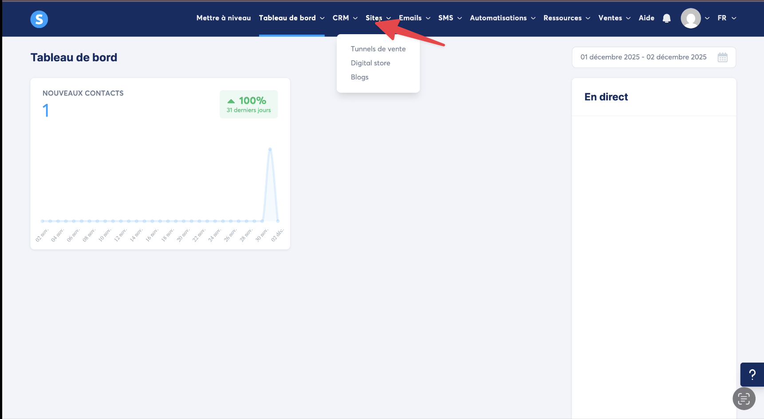Image resolution: width=764 pixels, height=419 pixels.
Task: Click the En direct heading
Action: click(606, 97)
